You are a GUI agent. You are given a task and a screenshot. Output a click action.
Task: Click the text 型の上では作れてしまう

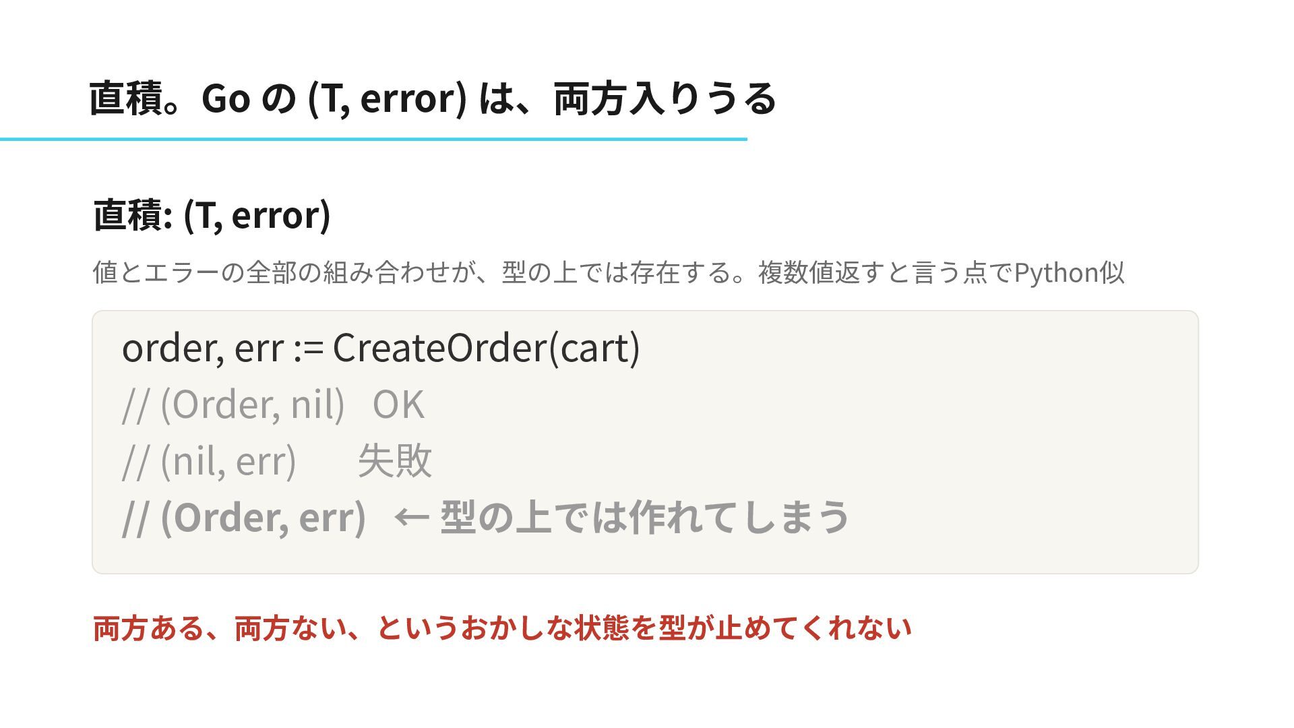pyautogui.click(x=645, y=518)
